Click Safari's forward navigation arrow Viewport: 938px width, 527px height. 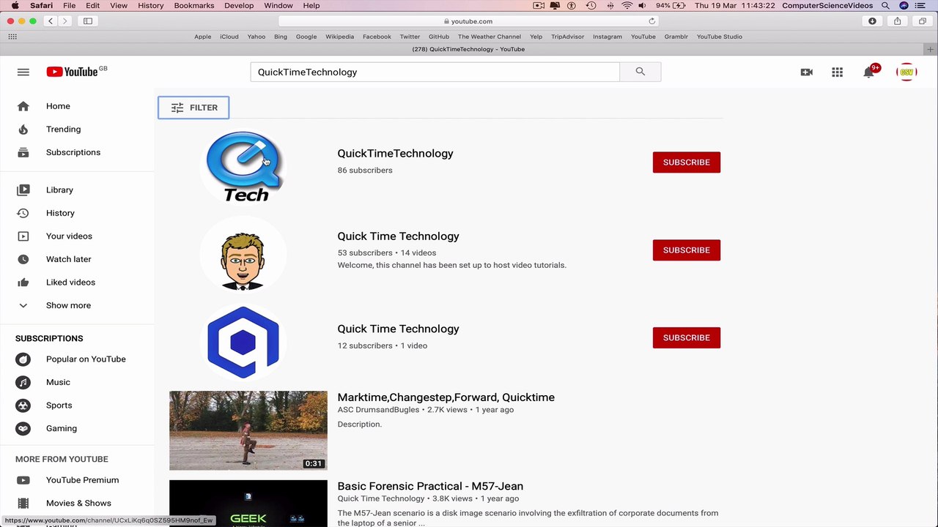point(64,21)
